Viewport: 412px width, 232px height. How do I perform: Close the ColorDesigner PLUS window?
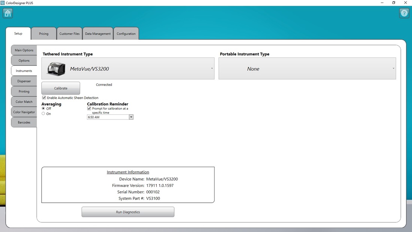[x=405, y=3]
